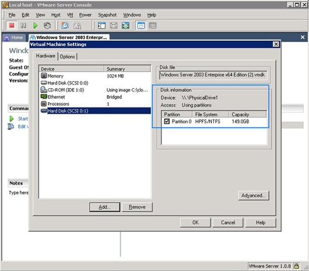Image resolution: width=309 pixels, height=271 pixels.
Task: Click the Home tab house icon
Action: pyautogui.click(x=6, y=38)
